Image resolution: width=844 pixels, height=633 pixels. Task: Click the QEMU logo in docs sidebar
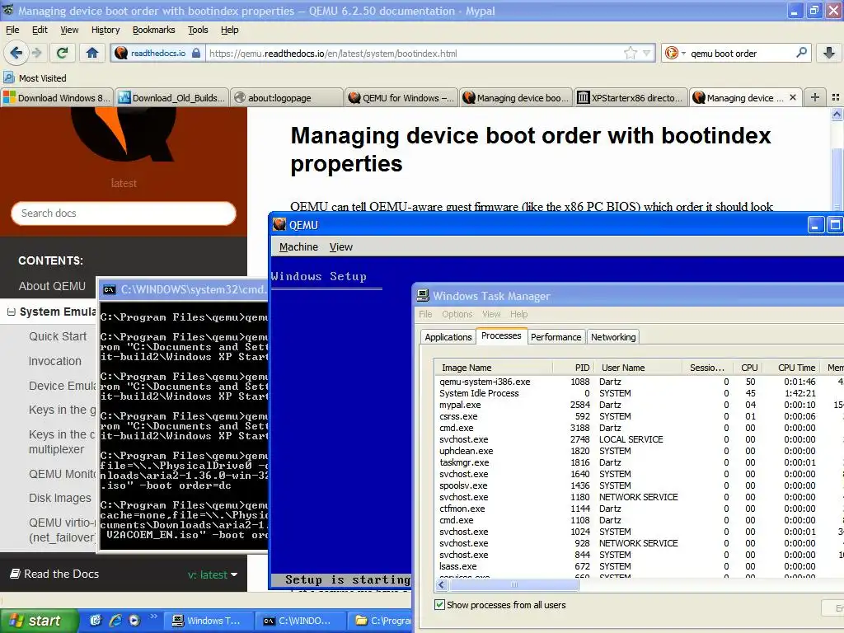pyautogui.click(x=124, y=134)
